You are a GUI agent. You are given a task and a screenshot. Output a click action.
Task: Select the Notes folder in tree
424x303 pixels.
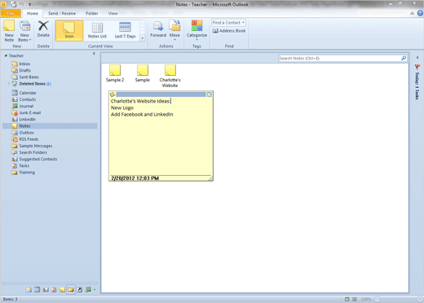tap(50, 126)
